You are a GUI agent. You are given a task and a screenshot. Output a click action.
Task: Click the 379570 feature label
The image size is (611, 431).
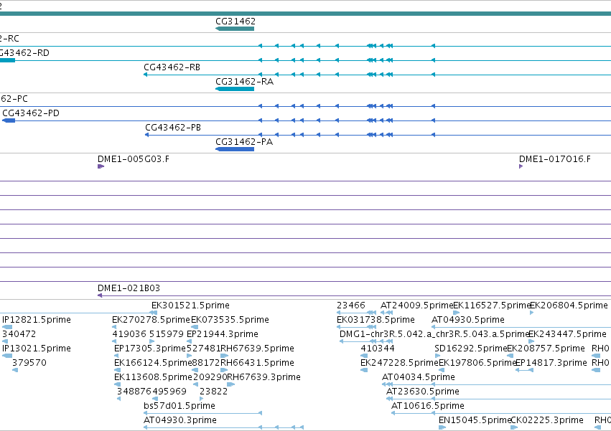point(29,363)
